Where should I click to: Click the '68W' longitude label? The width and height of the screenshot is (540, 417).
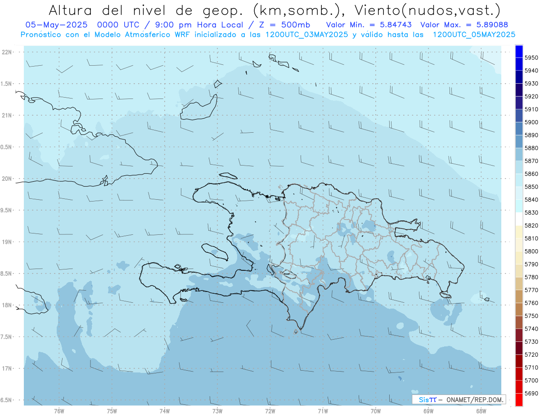[481, 411]
